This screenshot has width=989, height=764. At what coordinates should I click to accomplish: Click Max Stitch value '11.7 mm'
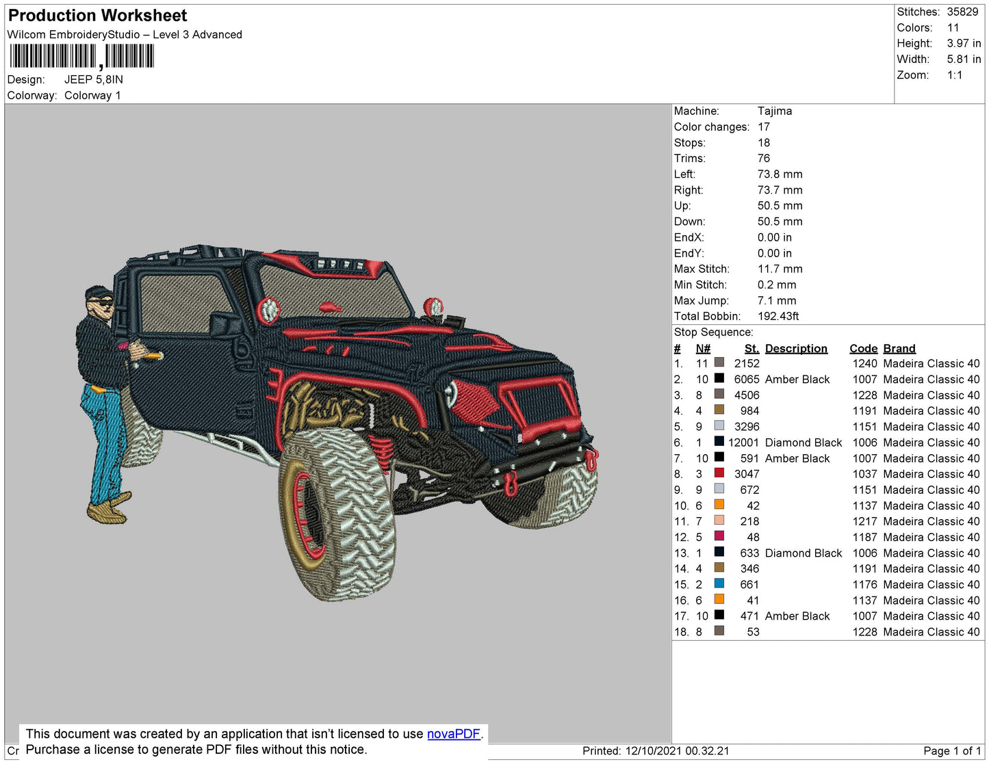(780, 269)
